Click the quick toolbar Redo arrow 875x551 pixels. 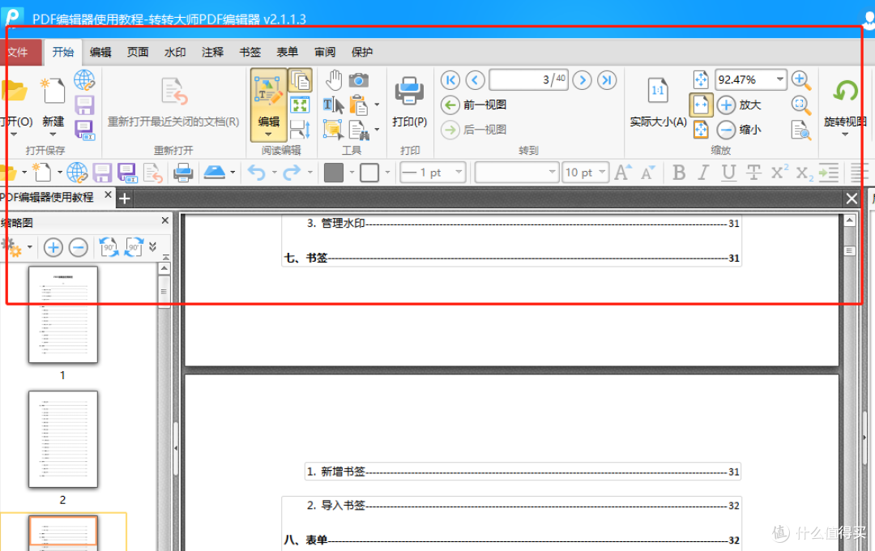(292, 173)
